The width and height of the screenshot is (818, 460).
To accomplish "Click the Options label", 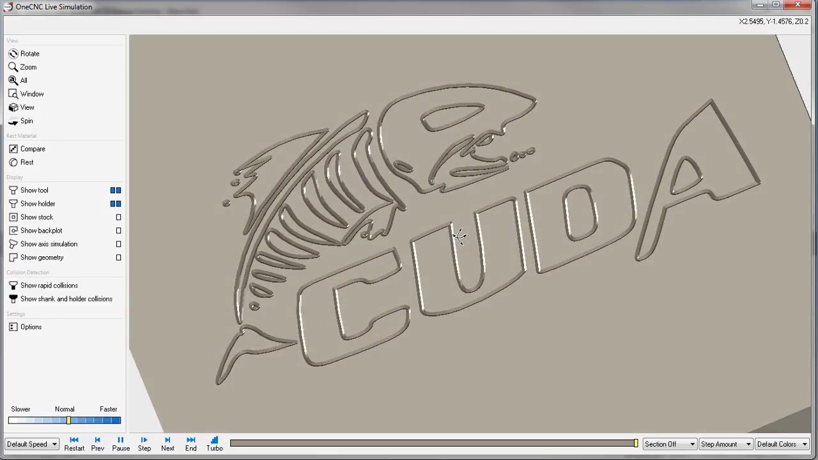I will click(31, 327).
